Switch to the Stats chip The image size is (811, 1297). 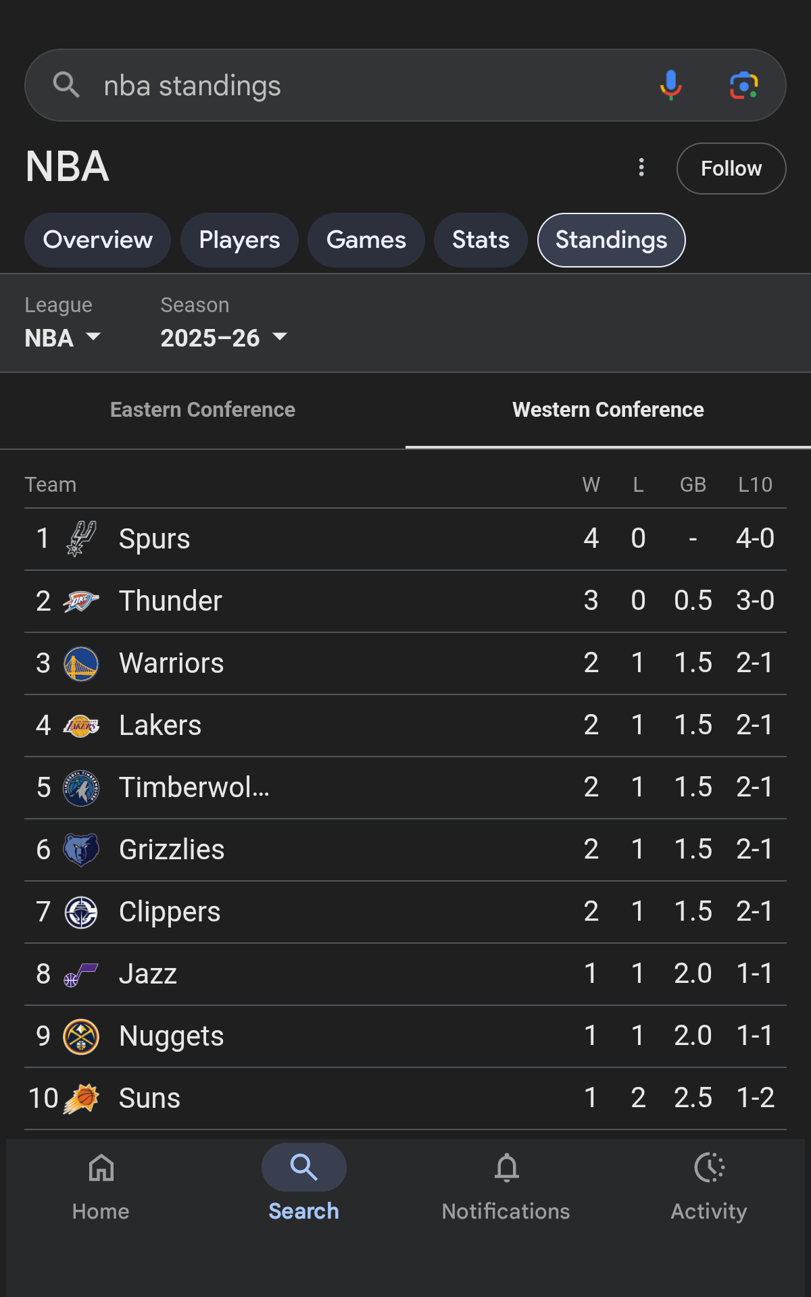point(481,240)
